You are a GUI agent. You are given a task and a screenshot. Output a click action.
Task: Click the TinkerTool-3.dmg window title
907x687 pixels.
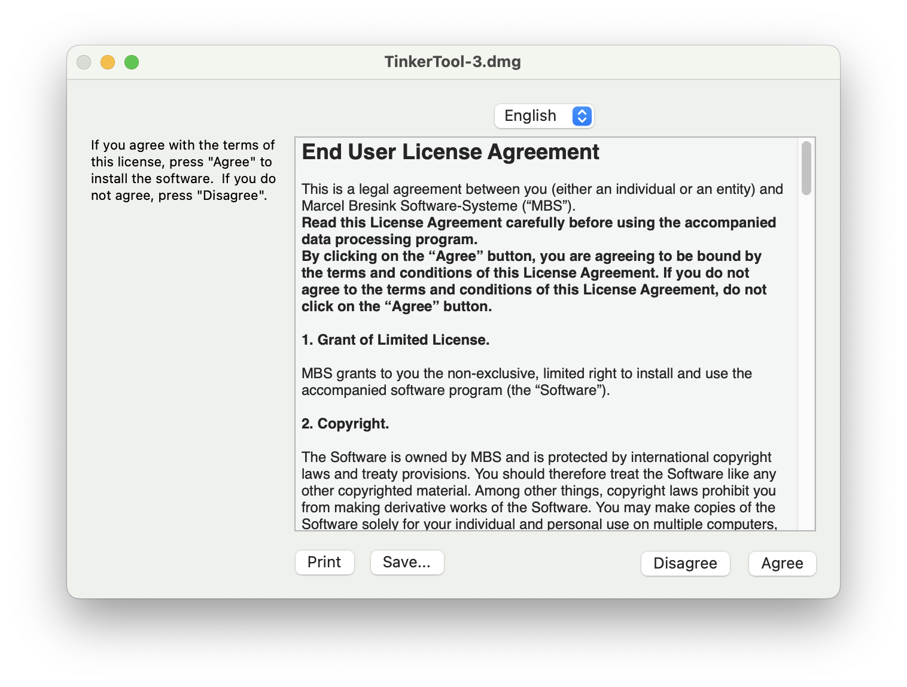pyautogui.click(x=453, y=62)
